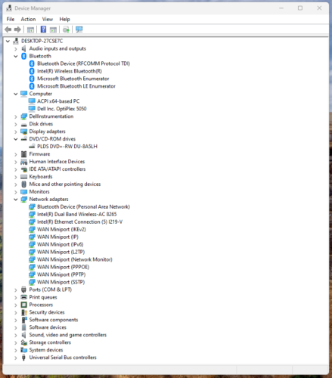Collapse the Bluetooth category
Viewport: 332px width, 378px height.
[x=16, y=56]
